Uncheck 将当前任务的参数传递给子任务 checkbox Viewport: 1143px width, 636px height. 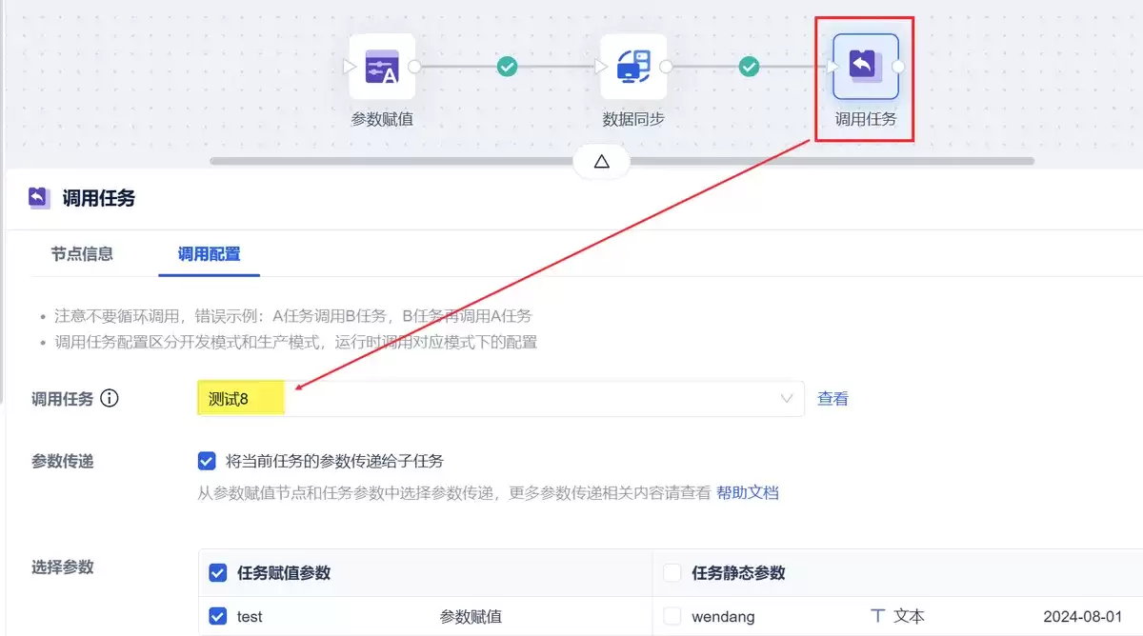[207, 462]
